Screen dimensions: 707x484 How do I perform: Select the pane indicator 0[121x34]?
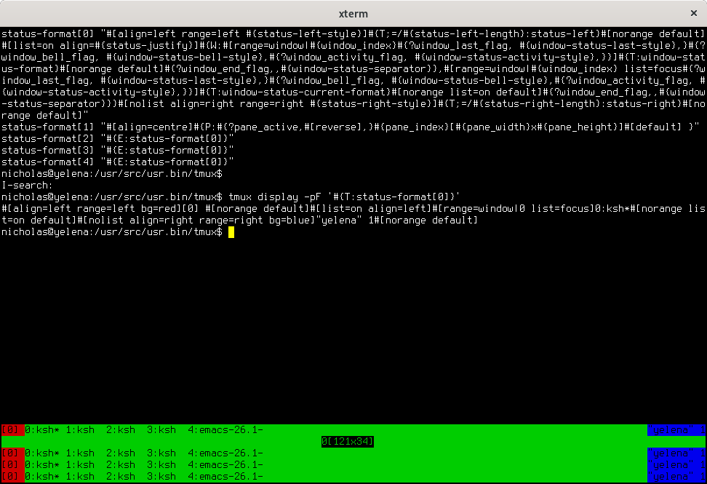pos(347,441)
